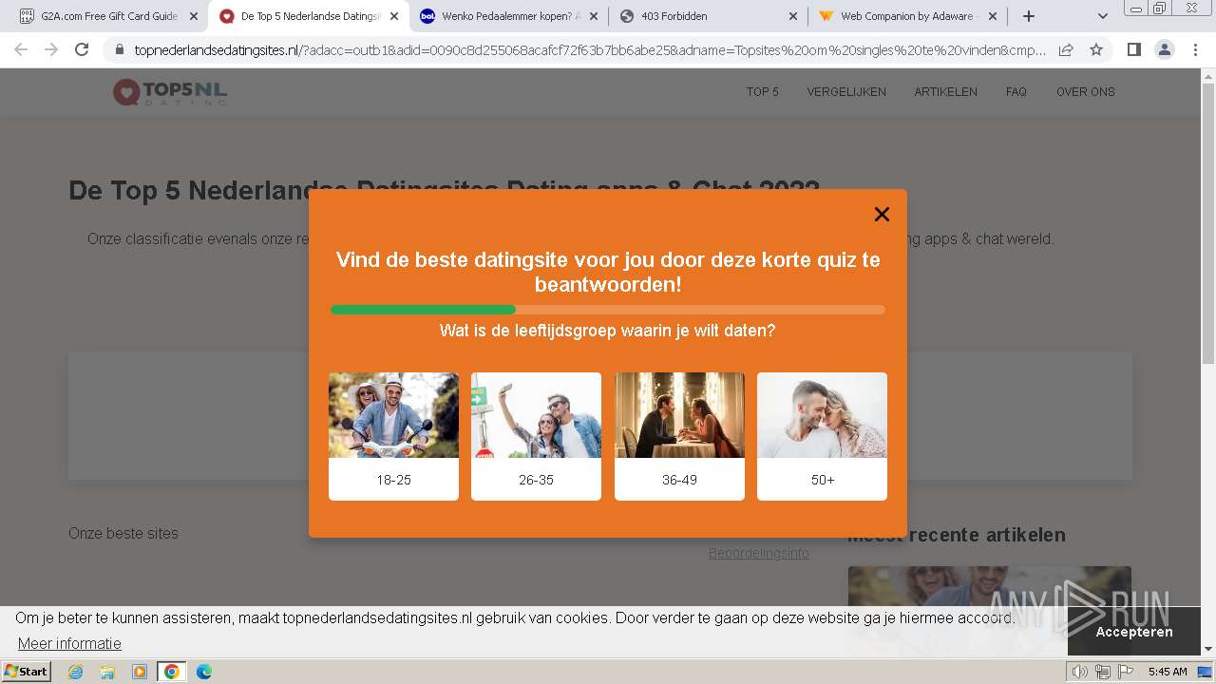Image resolution: width=1216 pixels, height=684 pixels.
Task: Switch to the Wenko Pedaalemmer kopen tab
Action: tap(505, 16)
